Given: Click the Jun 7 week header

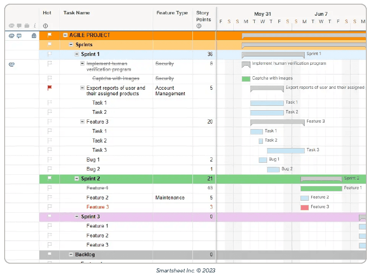Looking at the screenshot, I should (321, 14).
